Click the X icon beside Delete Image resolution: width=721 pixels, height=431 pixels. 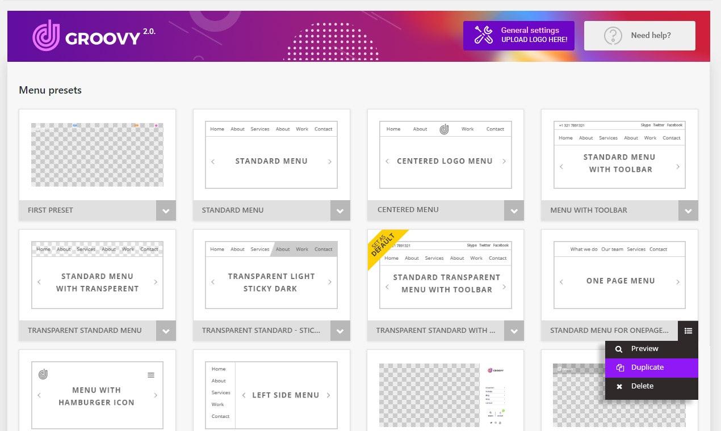coord(619,387)
